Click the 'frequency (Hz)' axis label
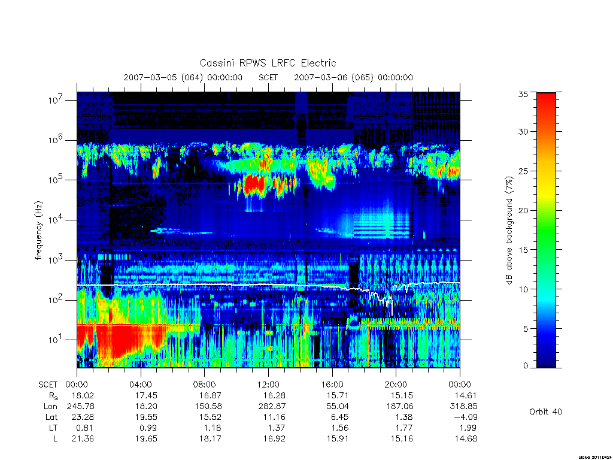Screen dimensions: 613x460 [x=38, y=231]
